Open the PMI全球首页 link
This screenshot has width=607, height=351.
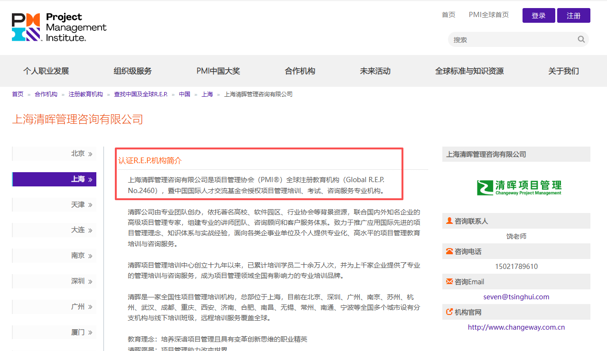pos(489,15)
